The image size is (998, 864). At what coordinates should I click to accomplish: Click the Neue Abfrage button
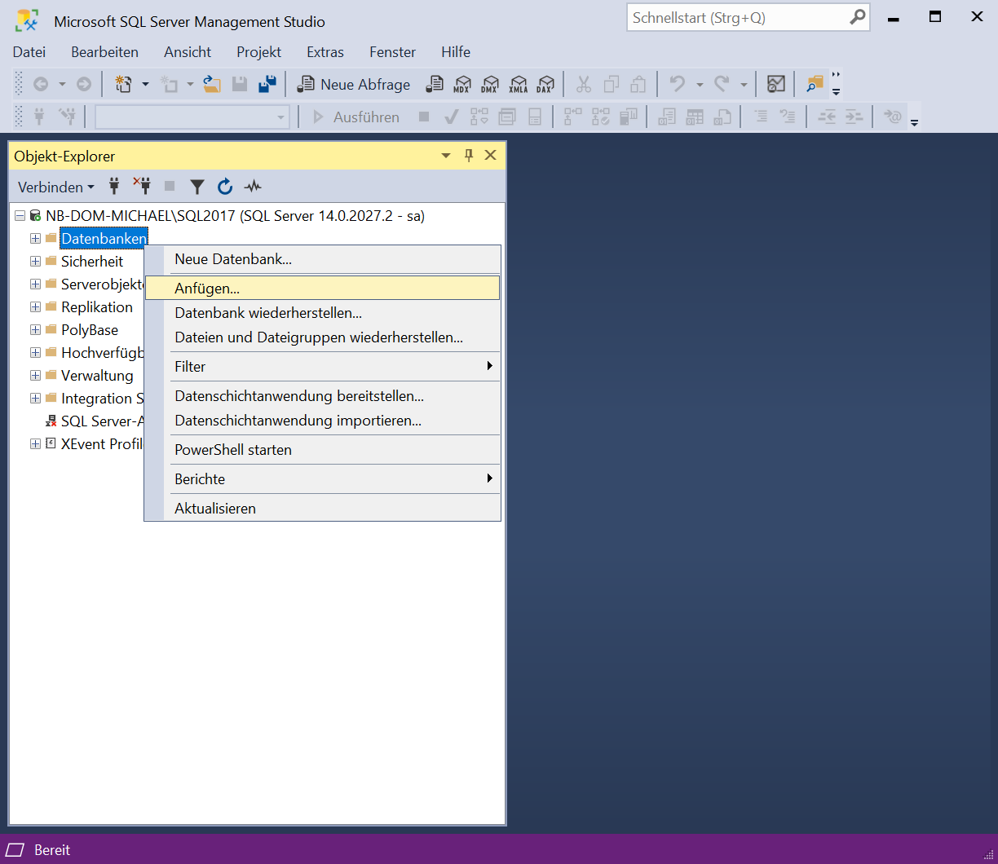(x=354, y=84)
